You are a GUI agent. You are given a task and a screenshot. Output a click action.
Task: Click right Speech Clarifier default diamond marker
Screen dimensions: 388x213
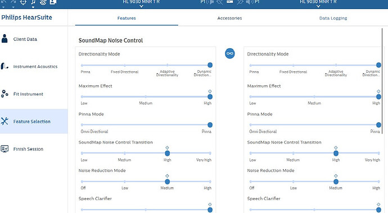click(x=378, y=205)
